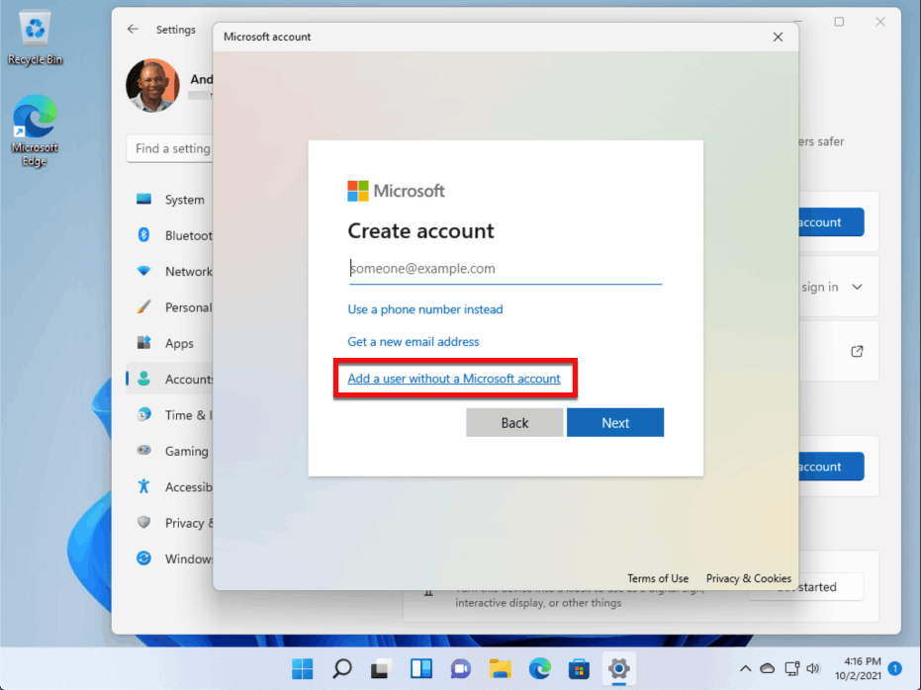Open Accessibility category label in Settings
The width and height of the screenshot is (921, 690).
pyautogui.click(x=189, y=487)
